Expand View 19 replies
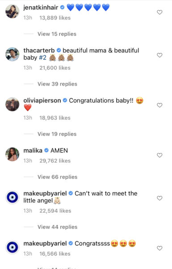The width and height of the screenshot is (172, 269). click(x=57, y=134)
